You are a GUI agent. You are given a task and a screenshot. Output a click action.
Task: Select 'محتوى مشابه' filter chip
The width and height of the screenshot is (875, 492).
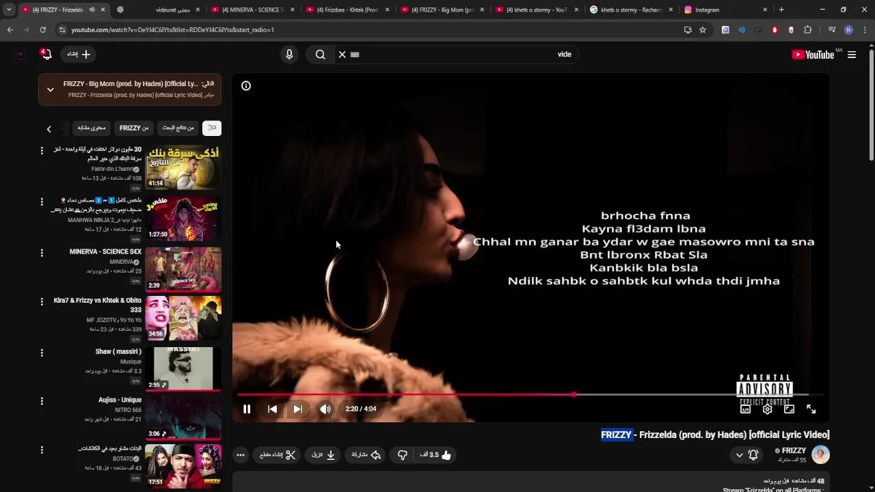(x=92, y=128)
